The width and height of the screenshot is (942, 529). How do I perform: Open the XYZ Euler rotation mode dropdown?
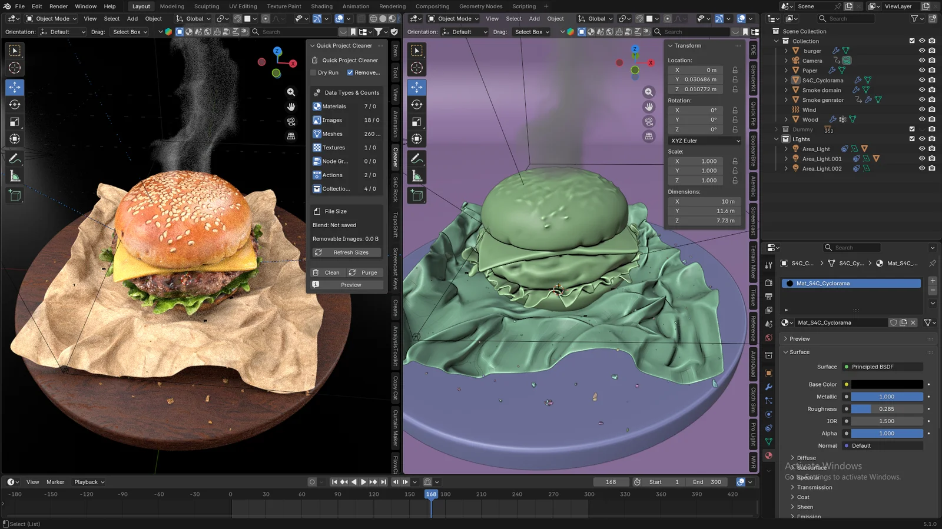[x=704, y=141]
